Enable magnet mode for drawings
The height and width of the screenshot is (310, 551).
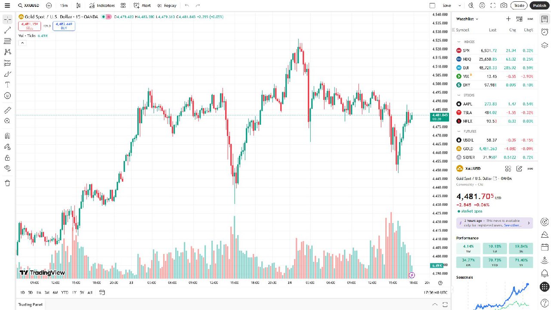7,136
